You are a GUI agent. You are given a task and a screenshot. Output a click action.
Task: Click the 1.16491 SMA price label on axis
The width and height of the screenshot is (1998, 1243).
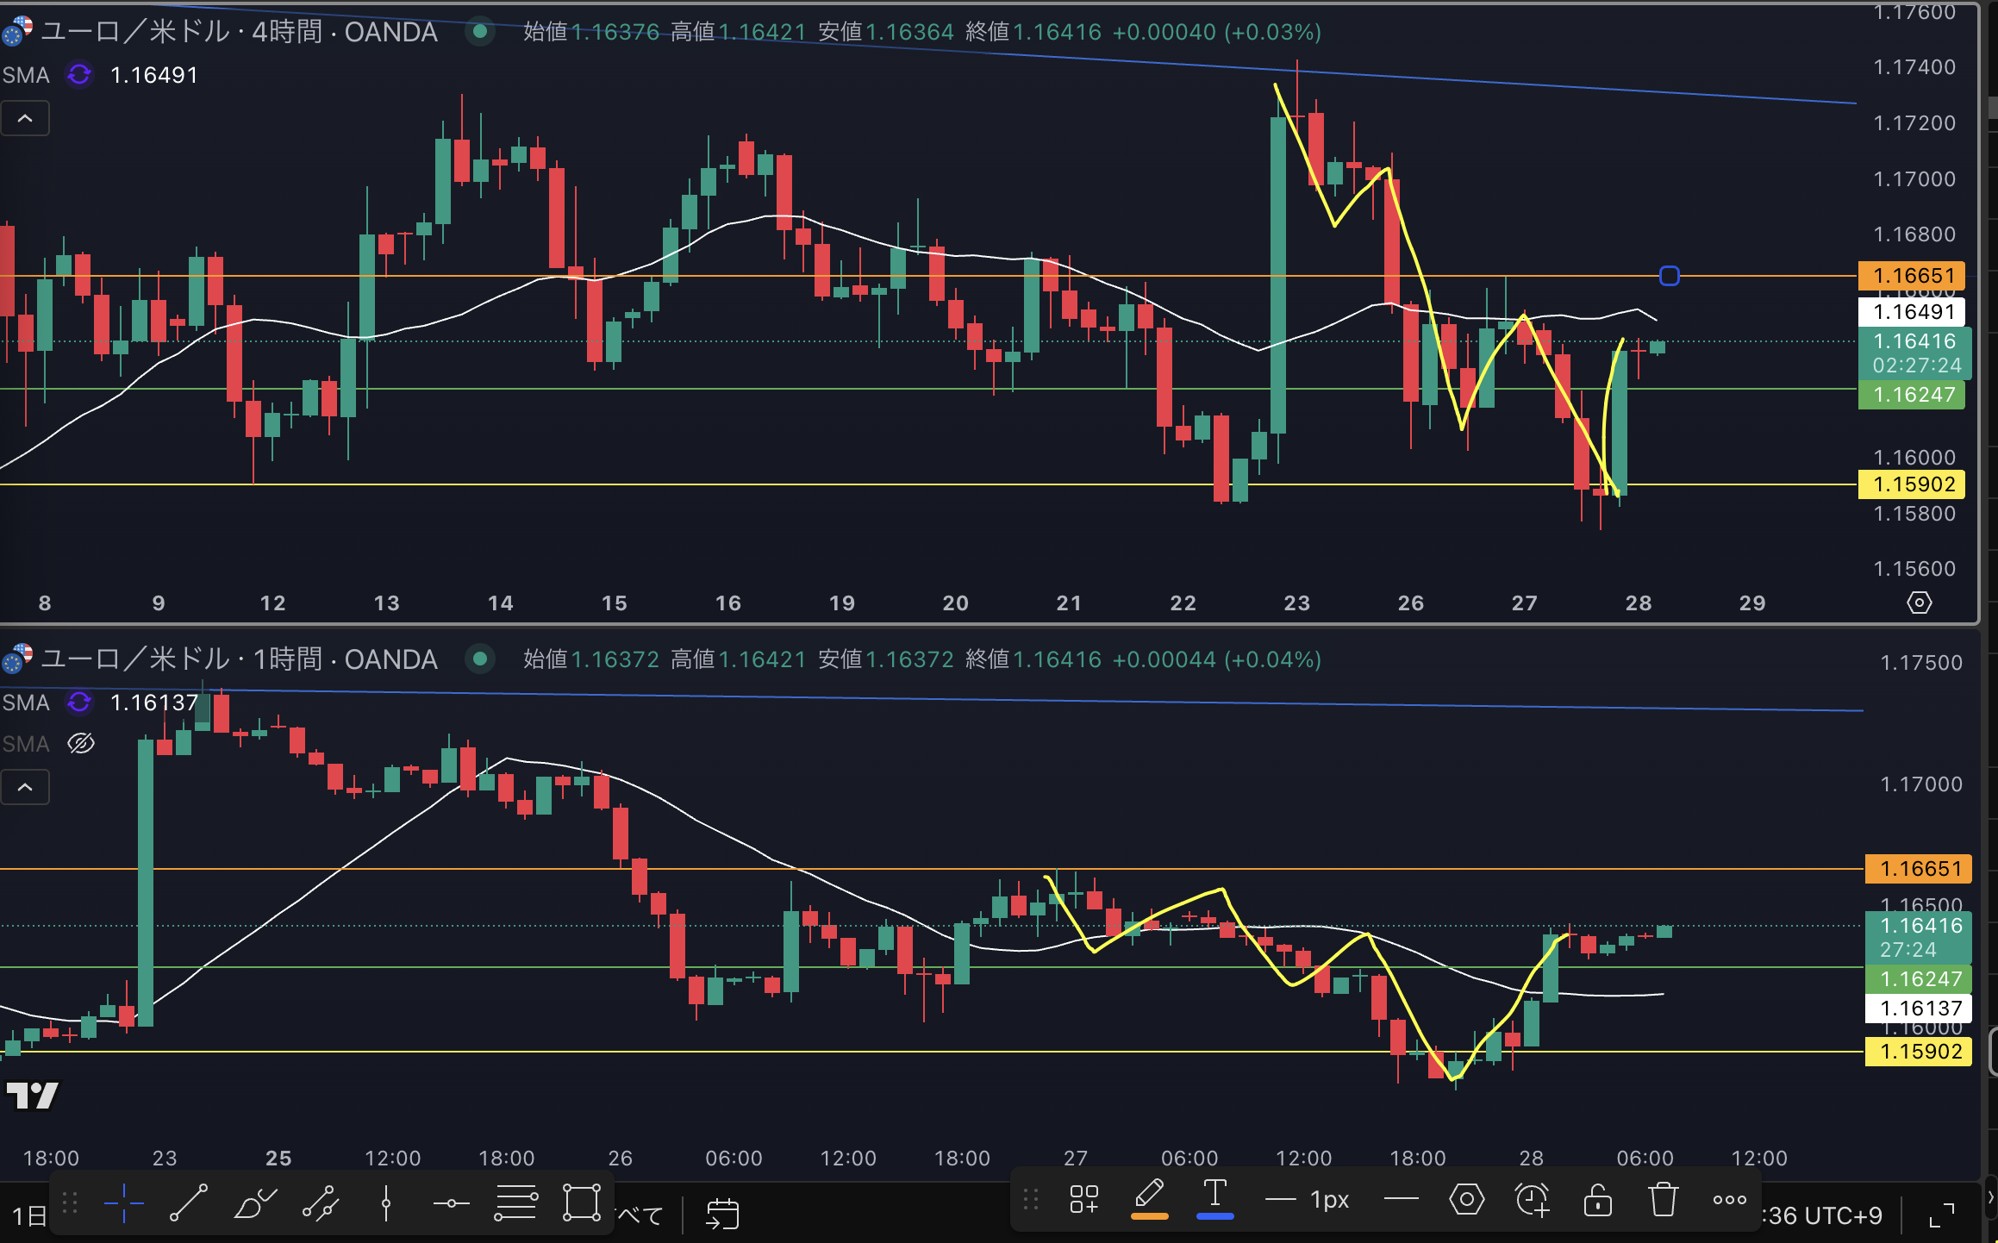(x=1913, y=311)
